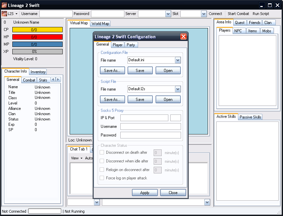
Task: Enable Disconnect on death after checkbox
Action: pyautogui.click(x=102, y=152)
